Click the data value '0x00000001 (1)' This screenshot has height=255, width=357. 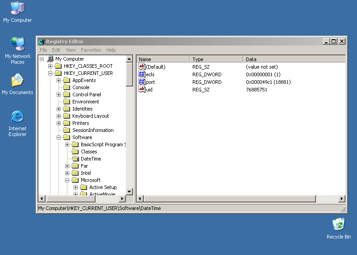[x=263, y=74]
